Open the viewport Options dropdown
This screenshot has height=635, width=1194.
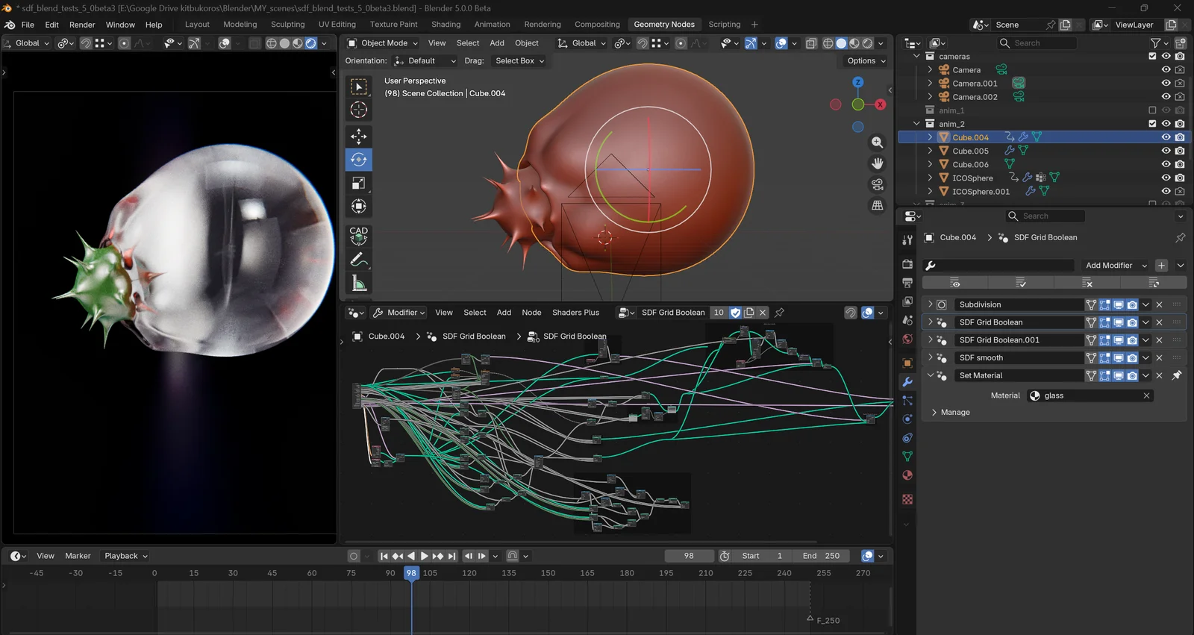point(866,61)
